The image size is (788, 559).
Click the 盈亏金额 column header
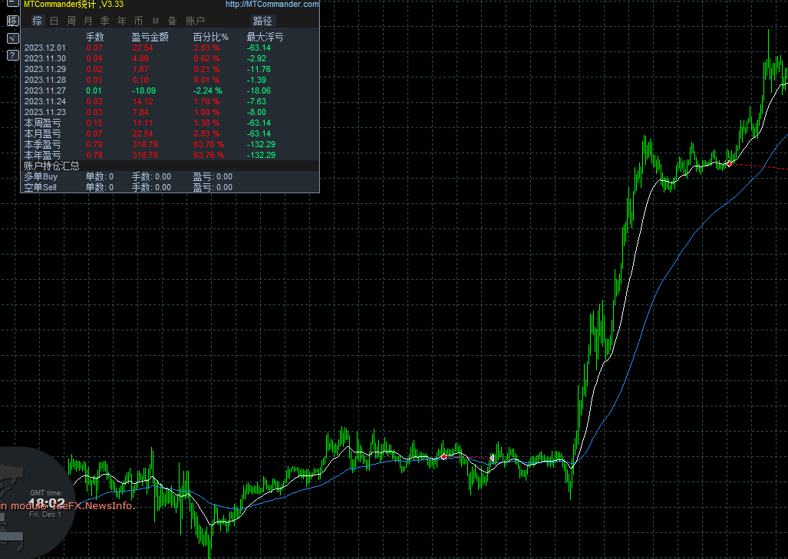(150, 37)
